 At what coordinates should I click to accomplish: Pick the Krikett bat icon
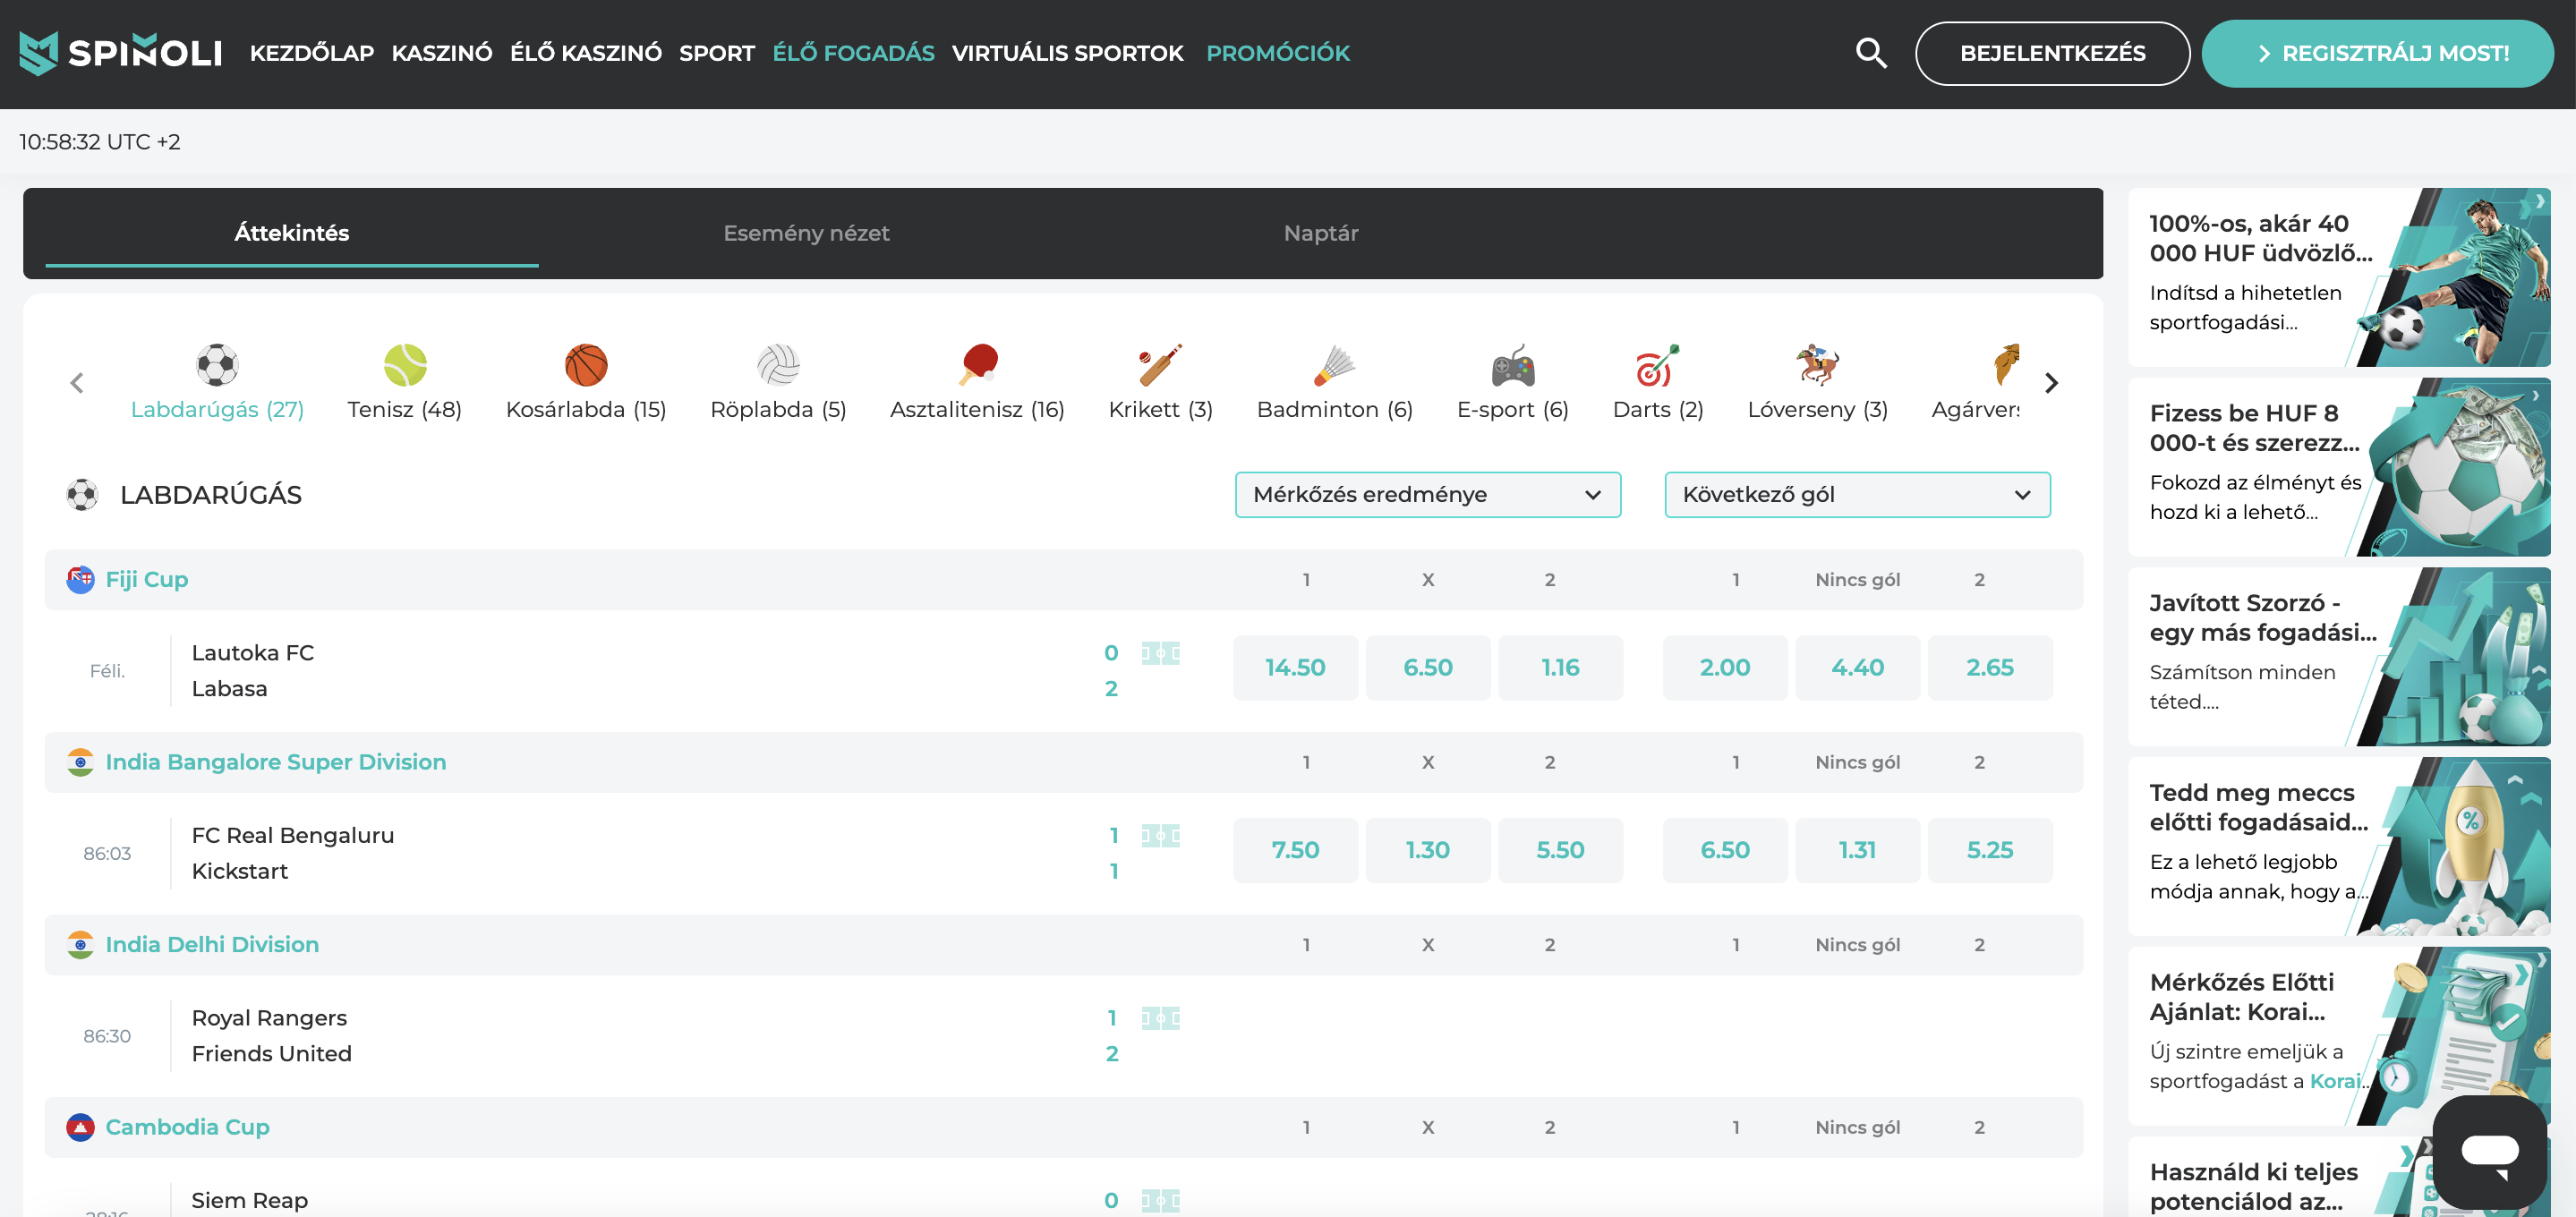[1160, 365]
